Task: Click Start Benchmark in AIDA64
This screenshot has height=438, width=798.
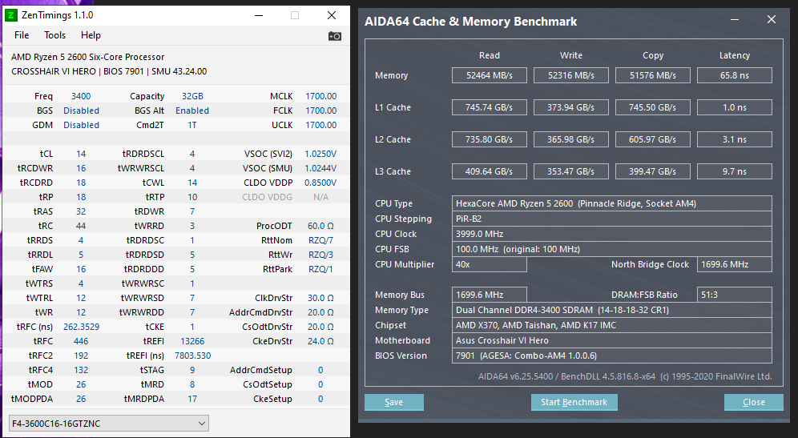Action: click(574, 402)
